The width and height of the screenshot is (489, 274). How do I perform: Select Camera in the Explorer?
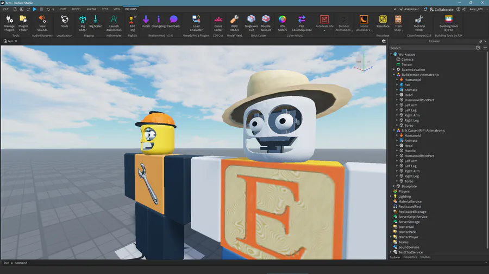tap(407, 60)
